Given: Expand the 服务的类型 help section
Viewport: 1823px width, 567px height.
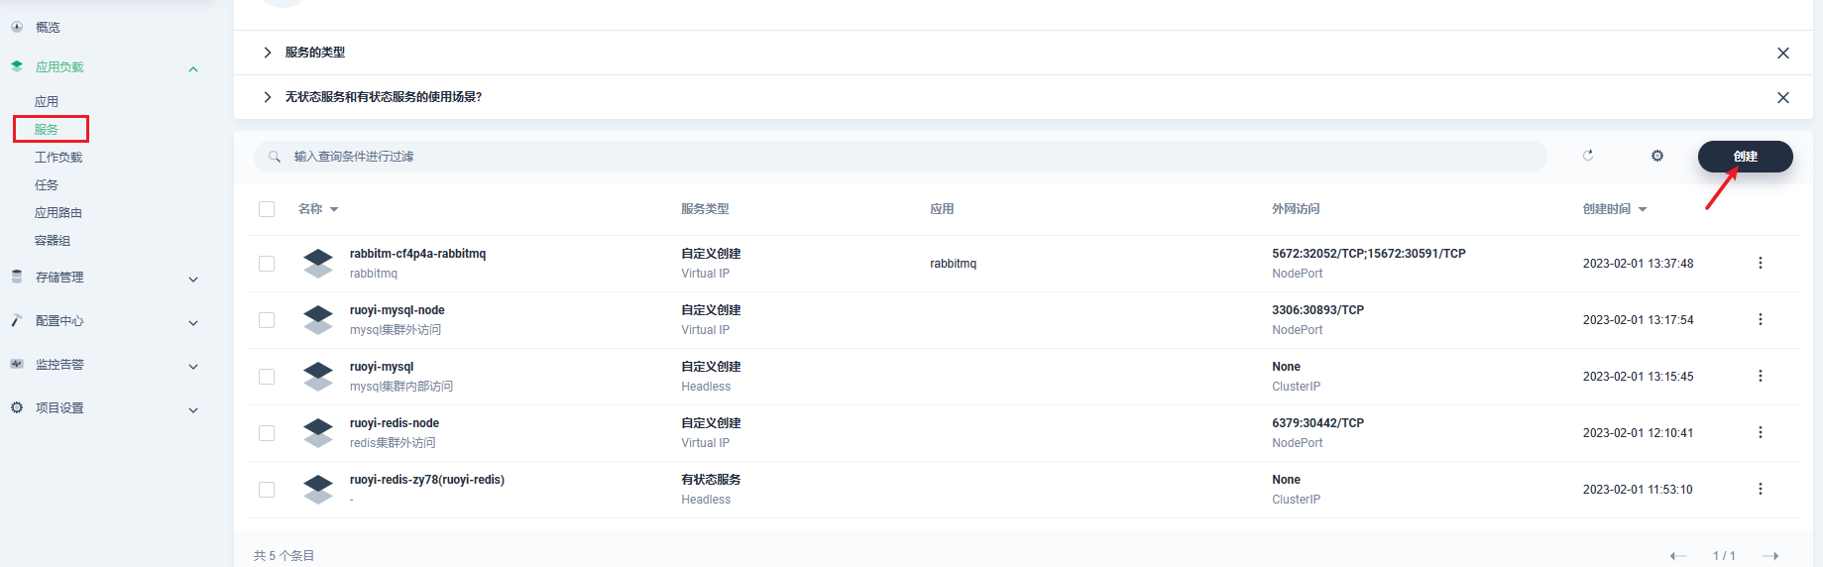Looking at the screenshot, I should tap(268, 53).
